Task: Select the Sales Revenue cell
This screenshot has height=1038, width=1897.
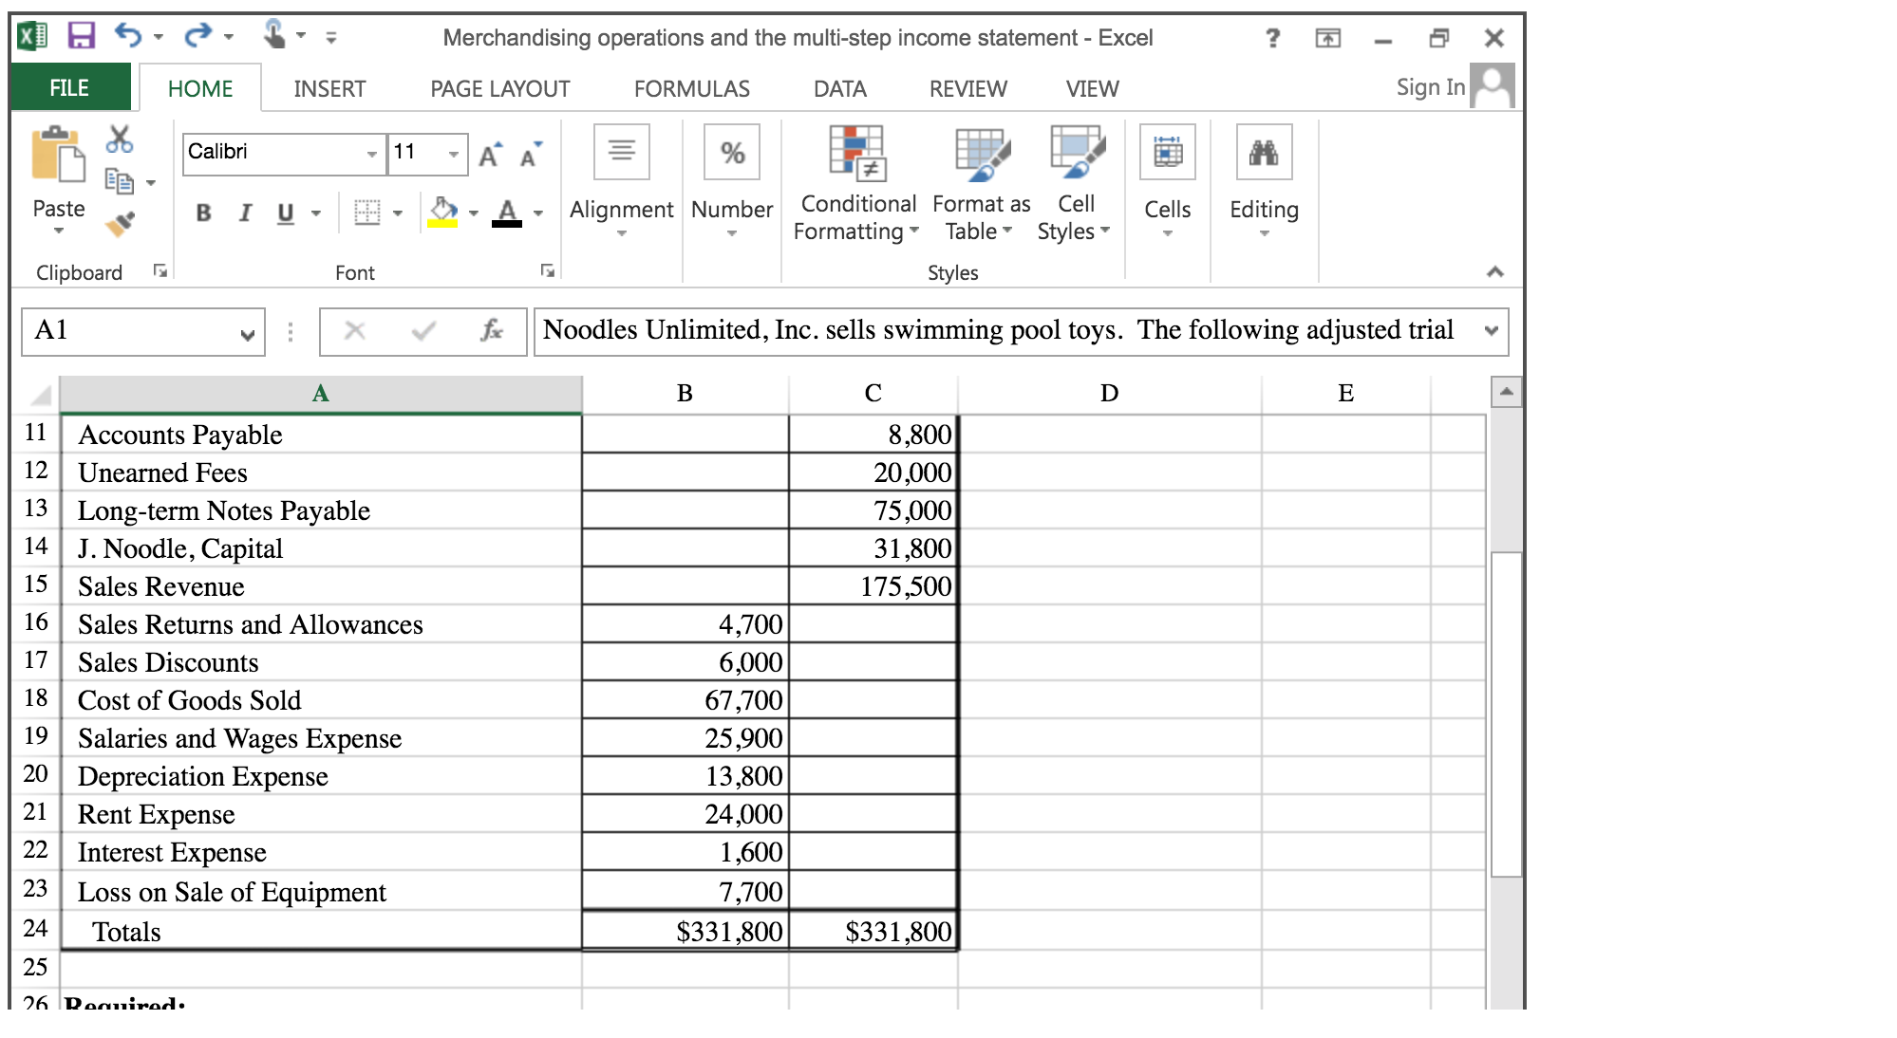Action: [x=321, y=586]
